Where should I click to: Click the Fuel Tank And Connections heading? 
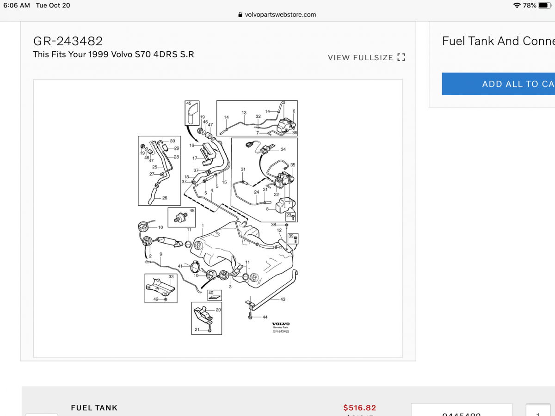click(x=499, y=41)
